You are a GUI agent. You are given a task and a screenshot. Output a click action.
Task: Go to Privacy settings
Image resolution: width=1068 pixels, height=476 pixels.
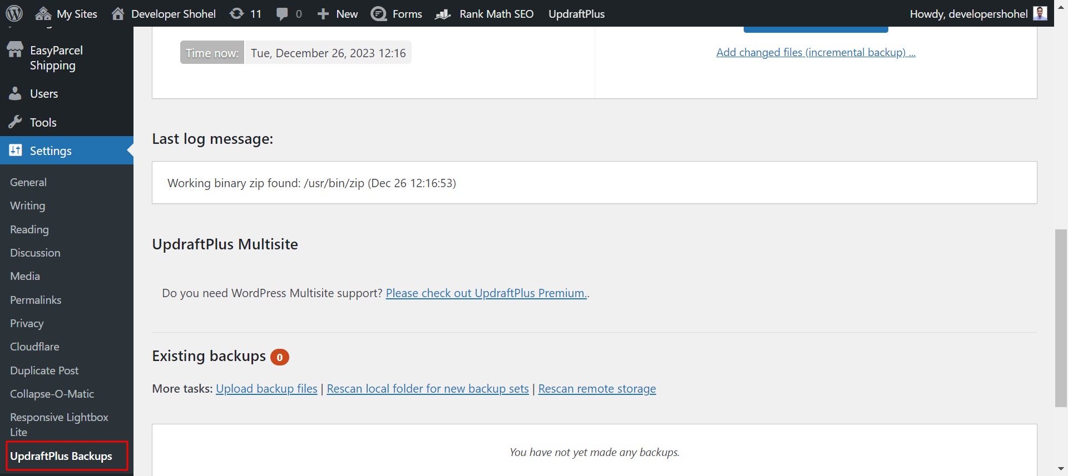27,323
